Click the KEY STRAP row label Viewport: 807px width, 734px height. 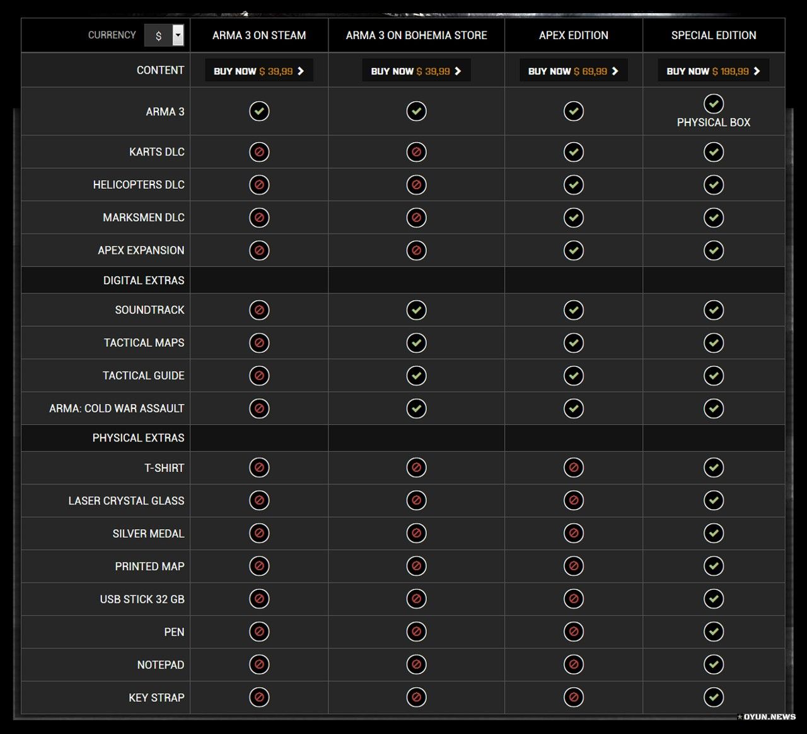[156, 697]
